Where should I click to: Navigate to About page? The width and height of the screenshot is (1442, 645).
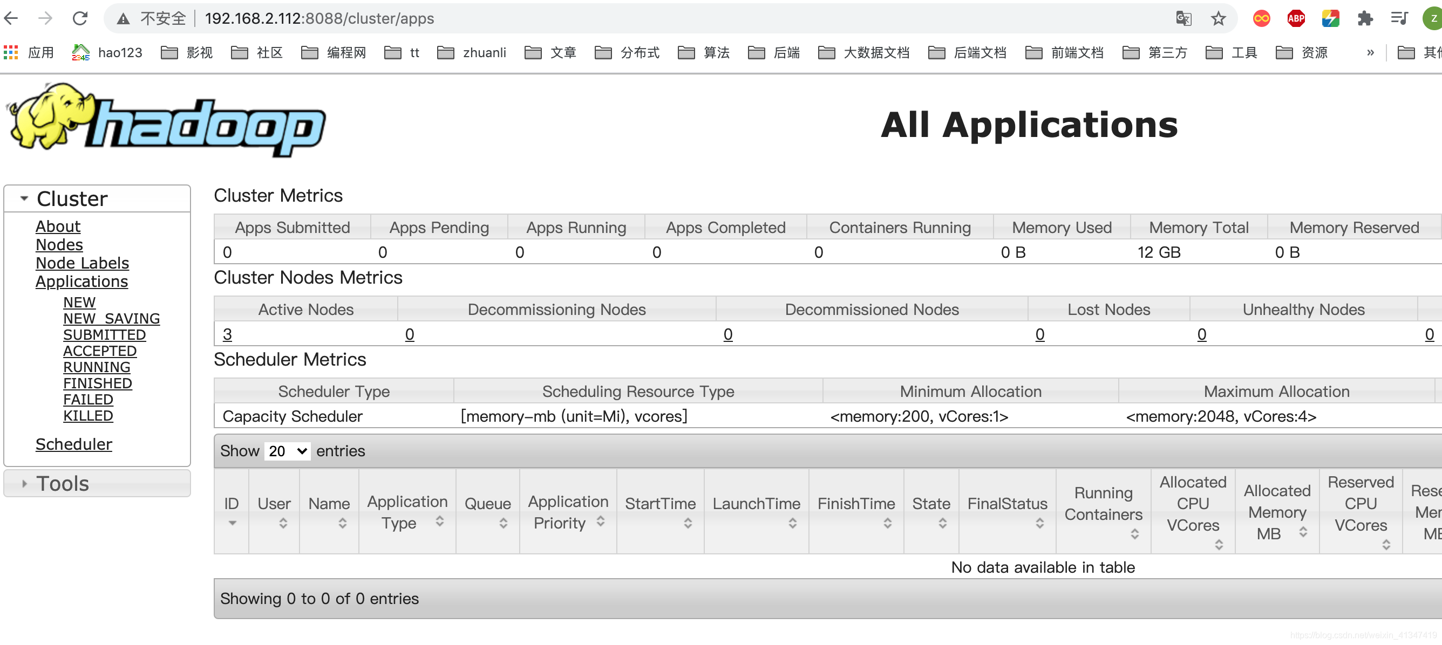pos(57,225)
